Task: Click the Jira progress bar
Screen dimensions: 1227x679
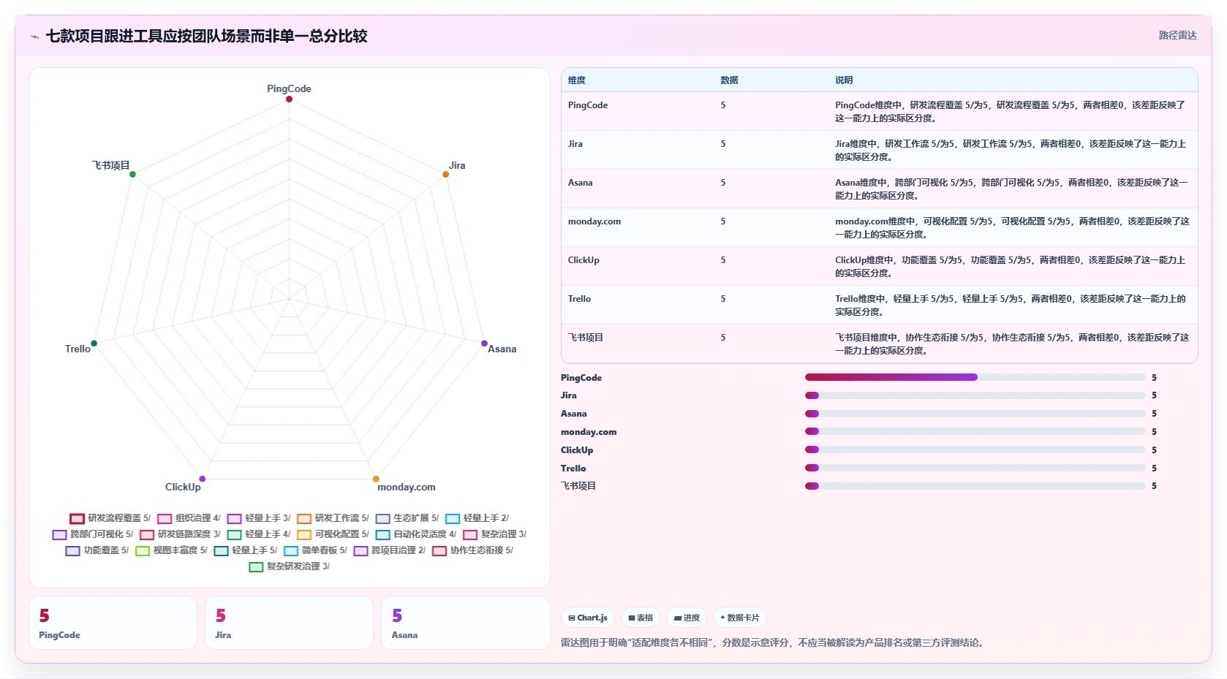Action: (975, 395)
